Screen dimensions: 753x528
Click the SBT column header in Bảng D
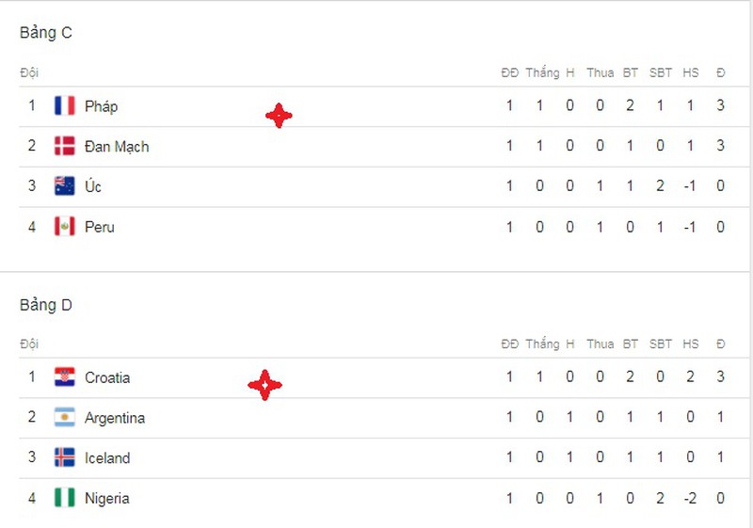coord(661,344)
